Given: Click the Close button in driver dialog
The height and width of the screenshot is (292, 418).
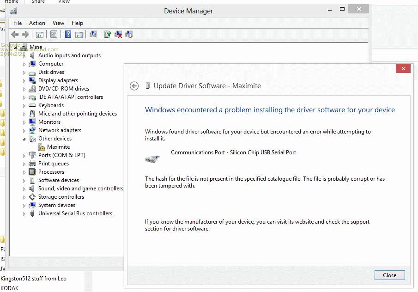Looking at the screenshot, I should click(x=389, y=275).
